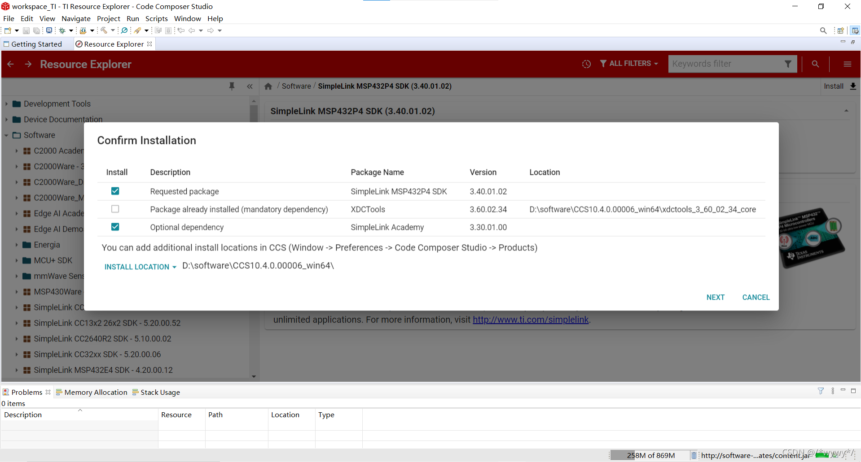This screenshot has width=861, height=462.
Task: Click the Debug bug icon
Action: click(62, 30)
